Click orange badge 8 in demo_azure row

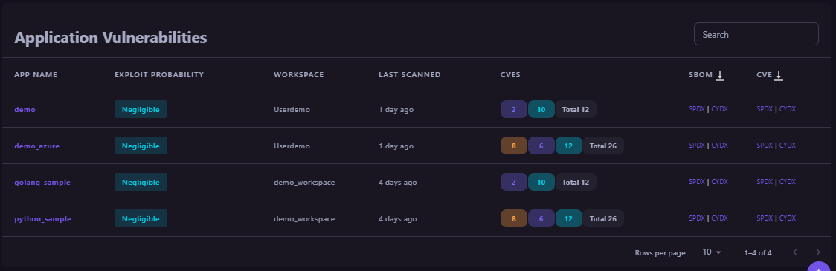click(x=514, y=146)
